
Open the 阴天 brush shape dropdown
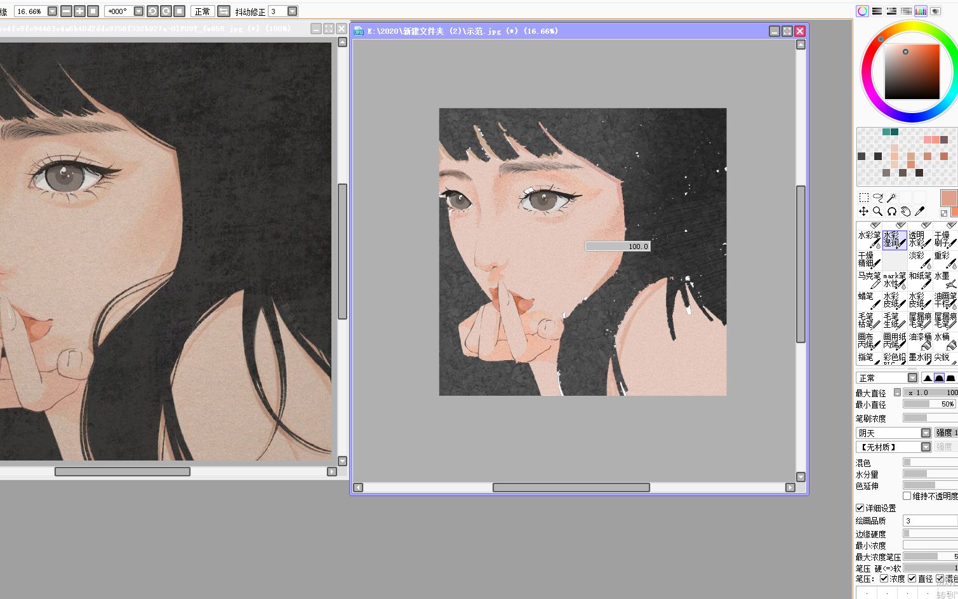pyautogui.click(x=926, y=433)
